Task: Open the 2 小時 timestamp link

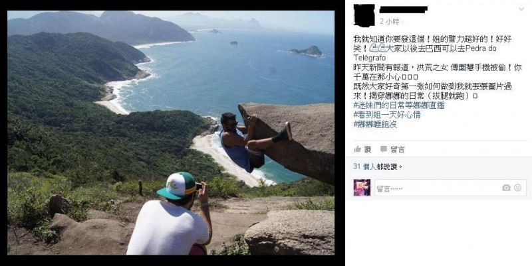Action: 389,22
